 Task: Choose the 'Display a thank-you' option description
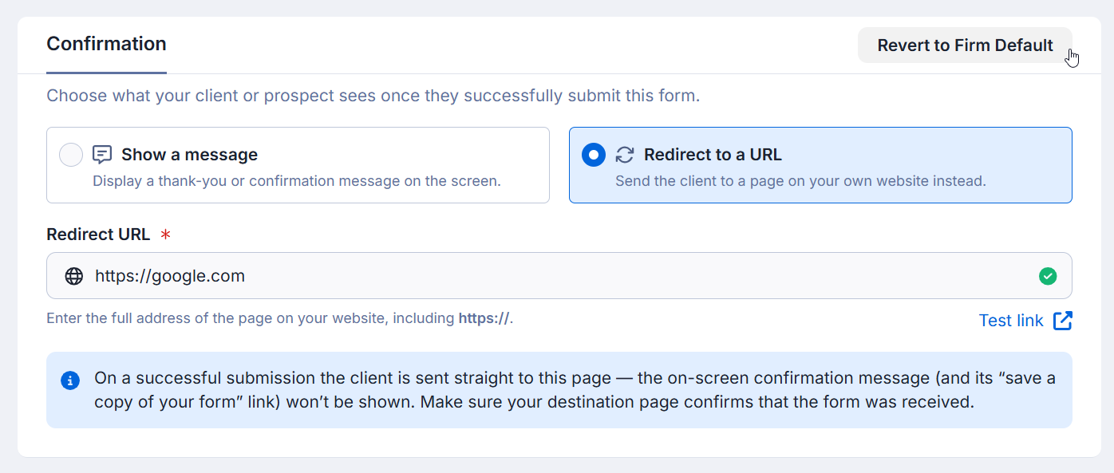click(x=297, y=181)
